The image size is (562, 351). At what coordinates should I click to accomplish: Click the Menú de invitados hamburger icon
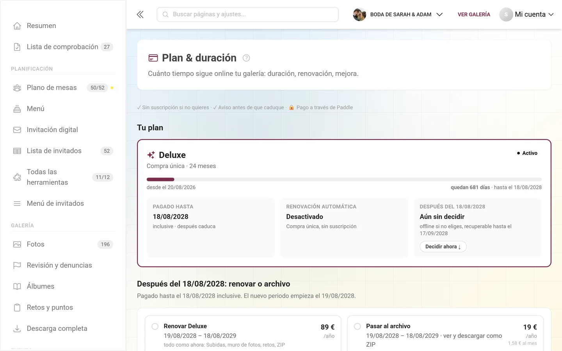pos(17,204)
